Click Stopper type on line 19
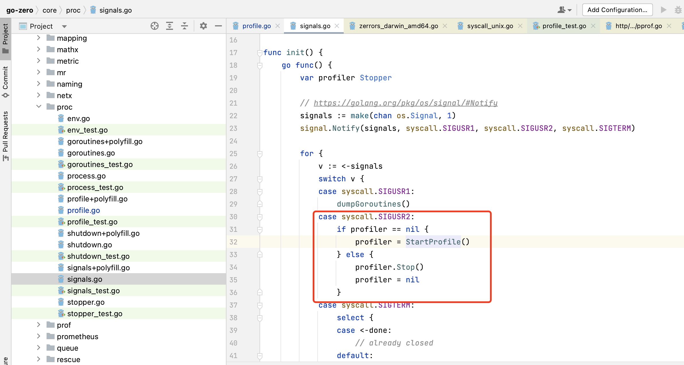 [x=376, y=78]
